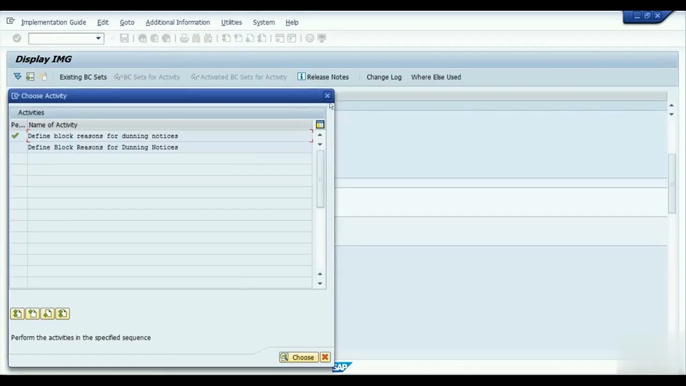Click the Back navigation icon
This screenshot has width=686, height=386.
[143, 38]
